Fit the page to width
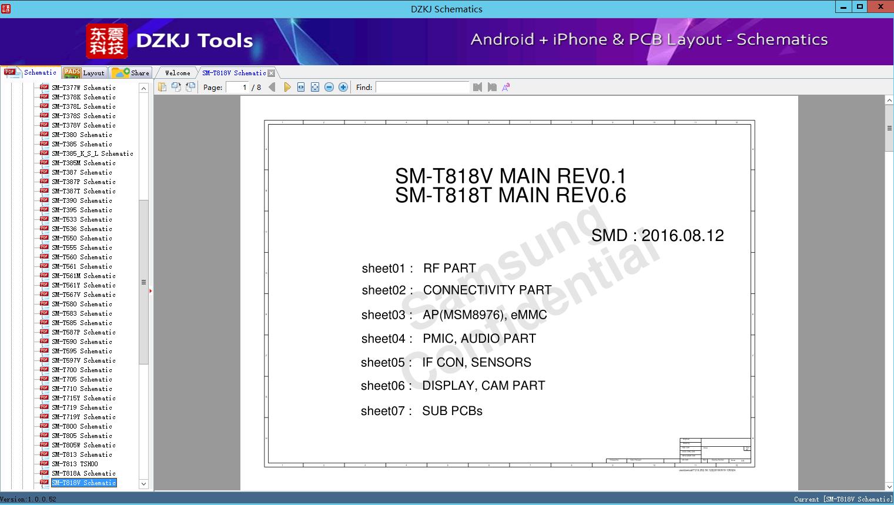 pos(301,87)
